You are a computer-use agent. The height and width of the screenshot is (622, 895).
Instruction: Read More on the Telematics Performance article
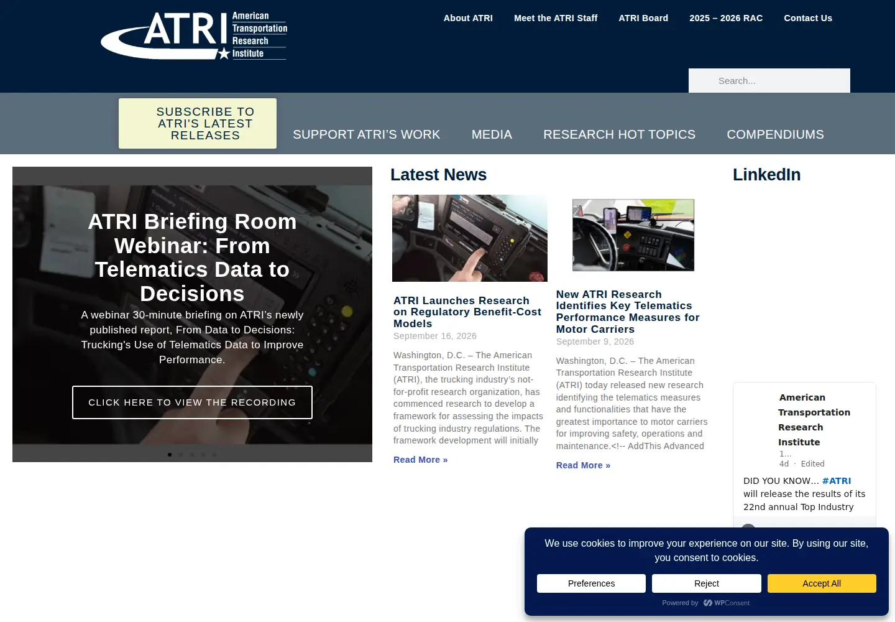point(583,465)
